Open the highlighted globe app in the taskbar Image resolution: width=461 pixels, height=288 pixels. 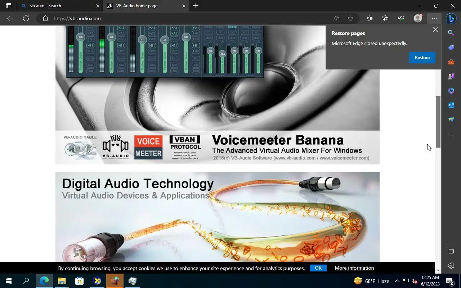[115, 281]
